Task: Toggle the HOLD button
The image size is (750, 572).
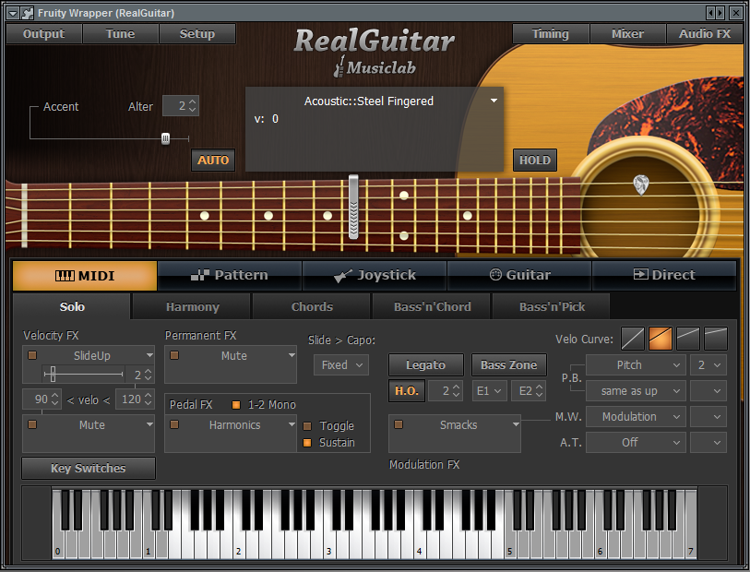Action: [535, 161]
